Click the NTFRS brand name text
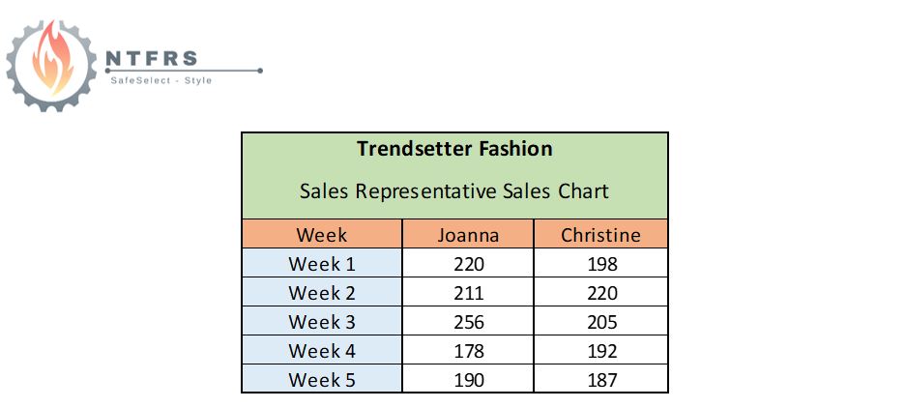The height and width of the screenshot is (408, 905). point(152,58)
